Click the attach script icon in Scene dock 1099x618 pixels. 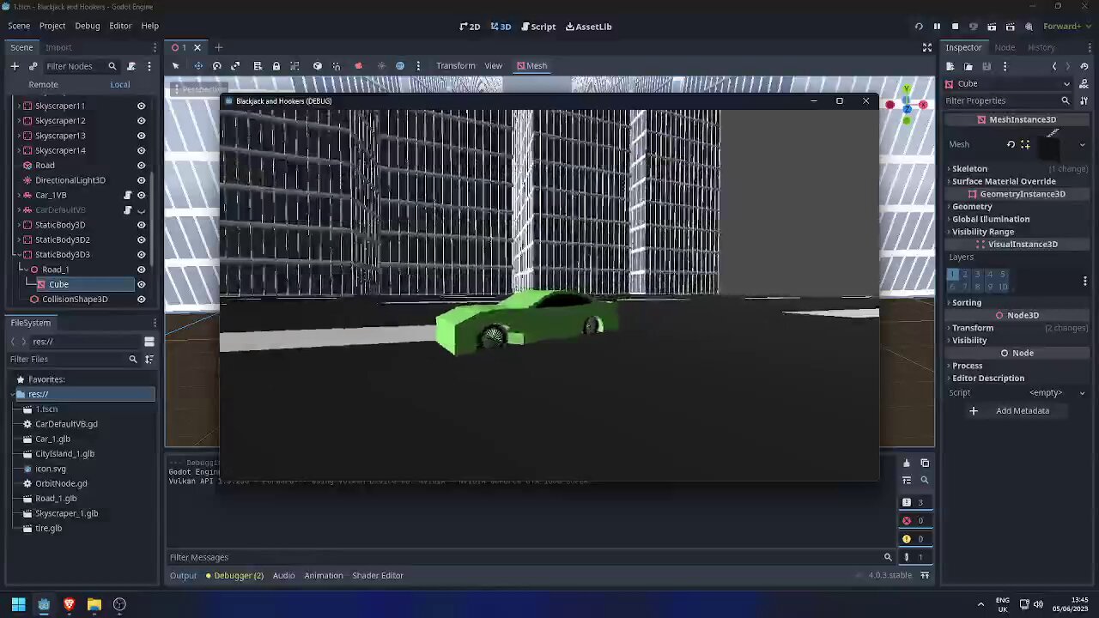(x=131, y=66)
